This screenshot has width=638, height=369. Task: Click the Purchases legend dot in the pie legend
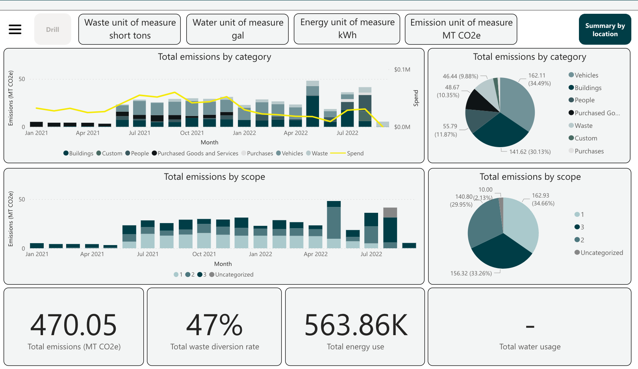coord(571,151)
